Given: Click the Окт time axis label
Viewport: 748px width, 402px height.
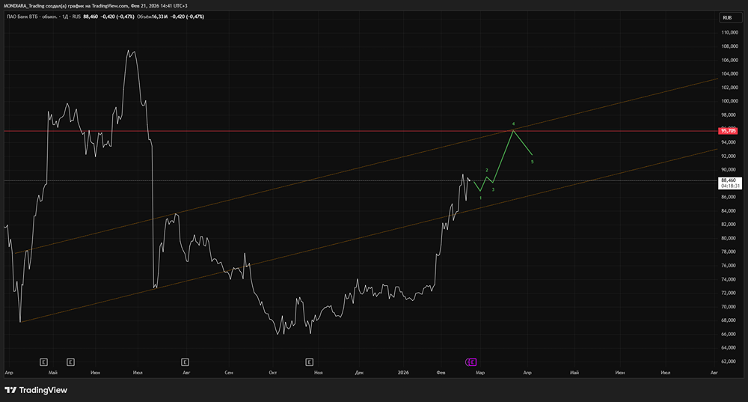Looking at the screenshot, I should pos(273,372).
